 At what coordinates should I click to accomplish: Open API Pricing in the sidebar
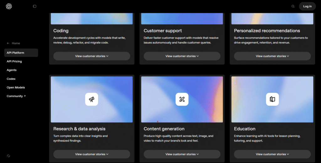14,61
